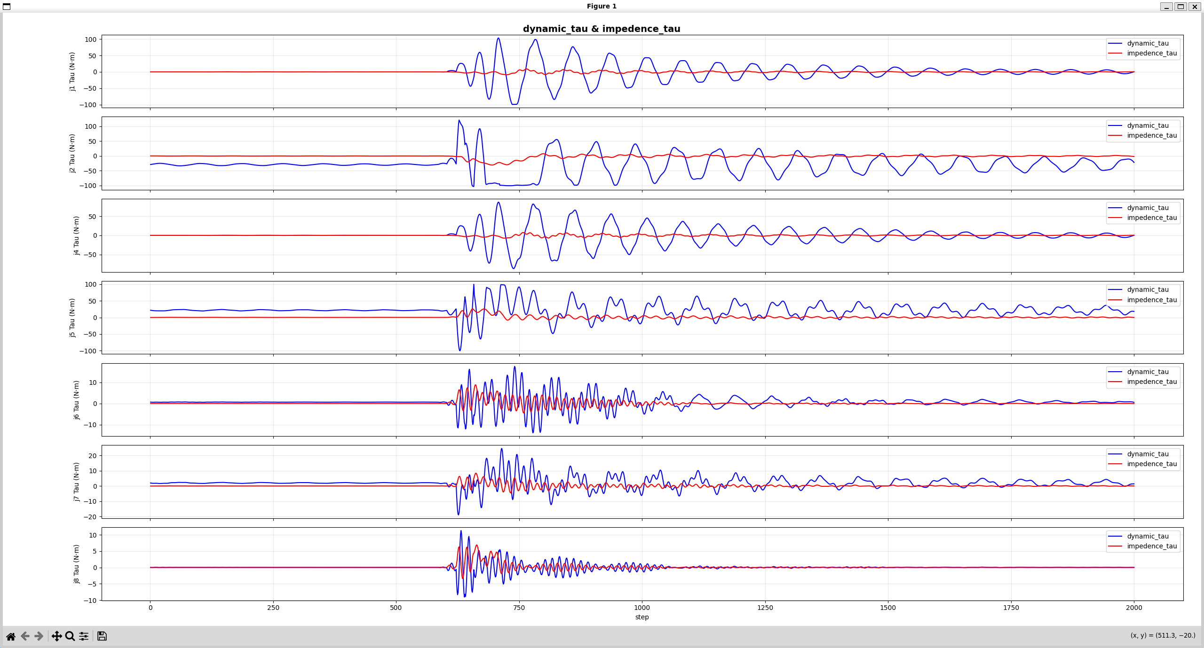The width and height of the screenshot is (1204, 648).
Task: Click the red impedence_tau swatch in j4 legend
Action: click(1115, 218)
